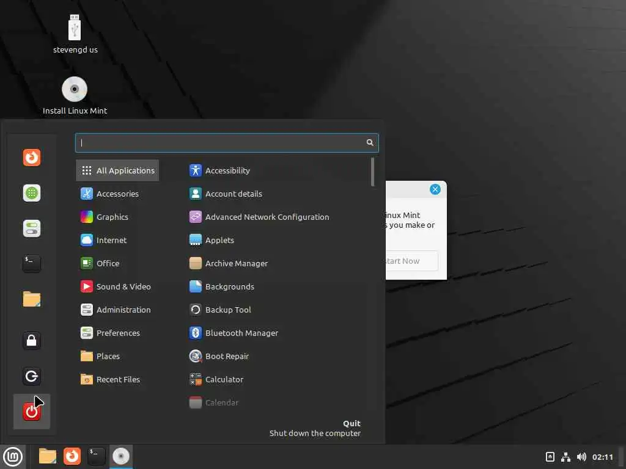Click the Linux Mint menu button
The image size is (626, 469).
(x=13, y=457)
